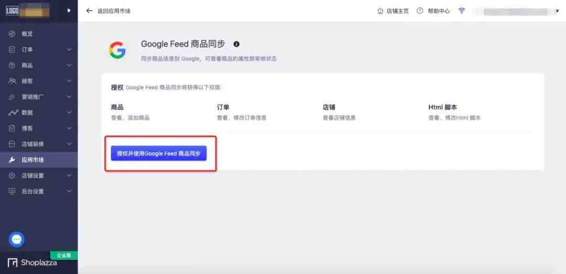Click the 查看、修改订单信息 description
The height and width of the screenshot is (274, 566).
coord(242,118)
